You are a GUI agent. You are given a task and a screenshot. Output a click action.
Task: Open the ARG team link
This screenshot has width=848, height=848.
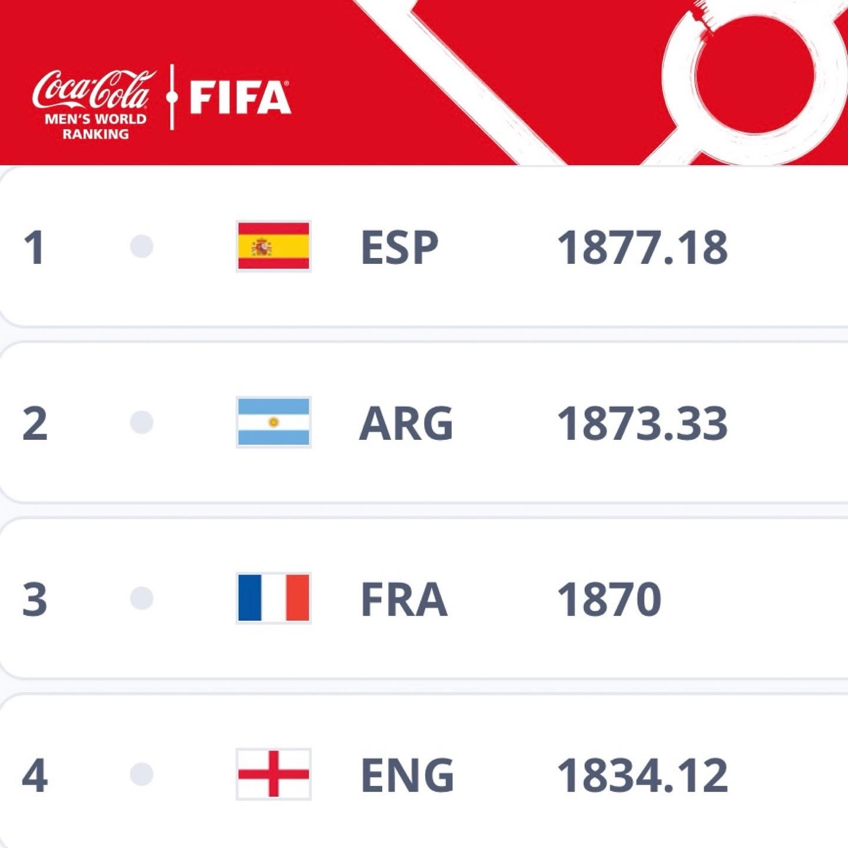[406, 423]
